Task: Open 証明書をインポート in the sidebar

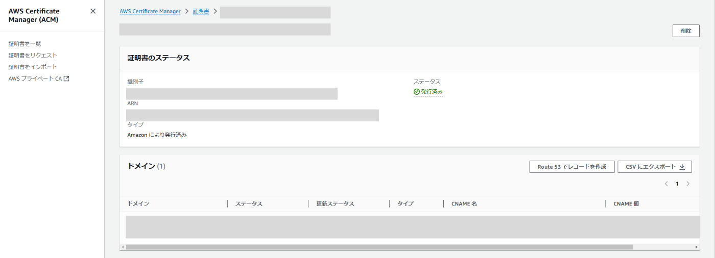Action: pyautogui.click(x=33, y=67)
